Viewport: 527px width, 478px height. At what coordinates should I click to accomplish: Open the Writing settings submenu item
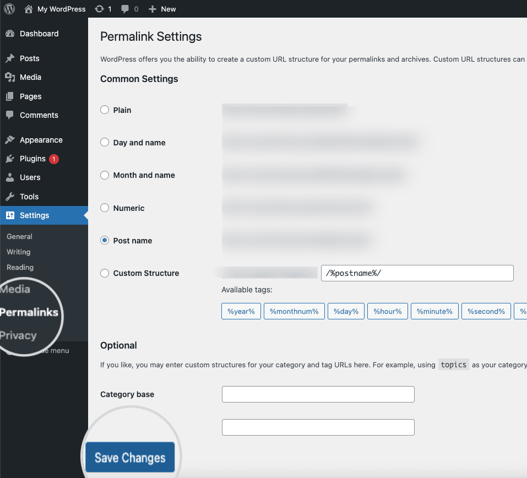click(18, 252)
